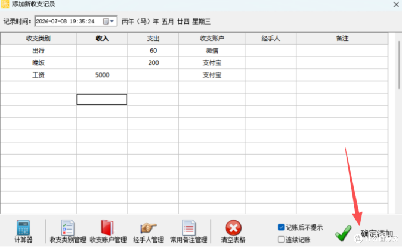Click the handler cell in the 工资 row

pyautogui.click(x=271, y=75)
